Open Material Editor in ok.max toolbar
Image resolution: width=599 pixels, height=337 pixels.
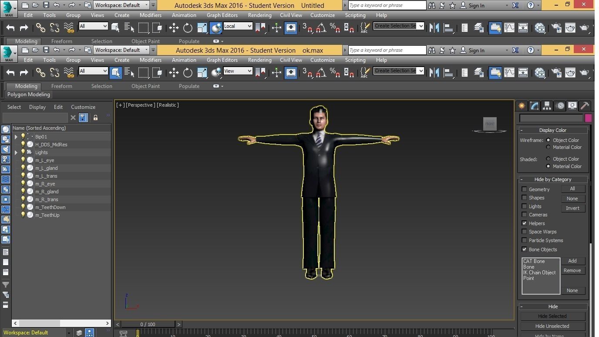540,73
